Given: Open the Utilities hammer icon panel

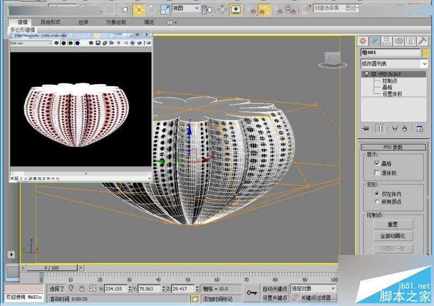Looking at the screenshot, I should tap(423, 41).
